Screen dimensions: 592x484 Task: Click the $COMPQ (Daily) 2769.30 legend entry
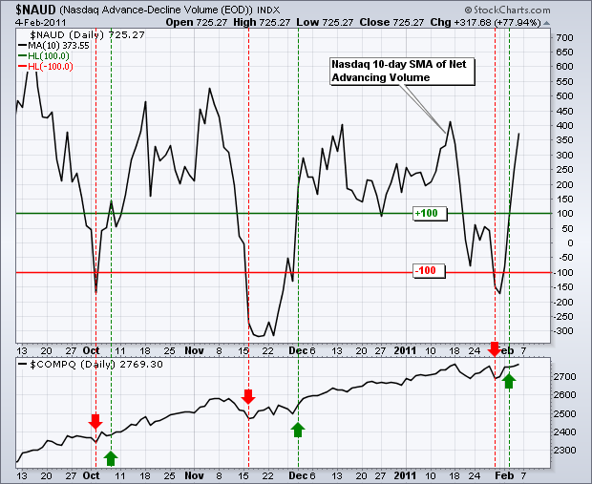96,365
